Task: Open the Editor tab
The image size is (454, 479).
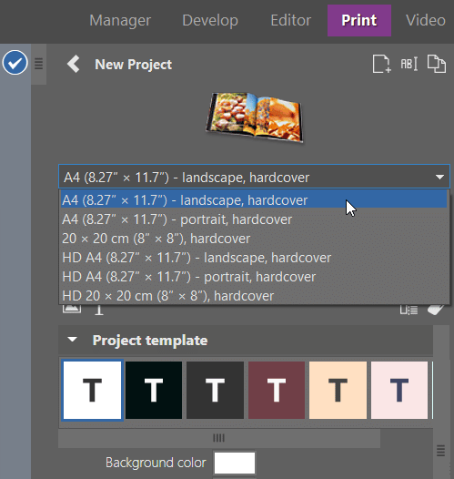Action: (x=291, y=20)
